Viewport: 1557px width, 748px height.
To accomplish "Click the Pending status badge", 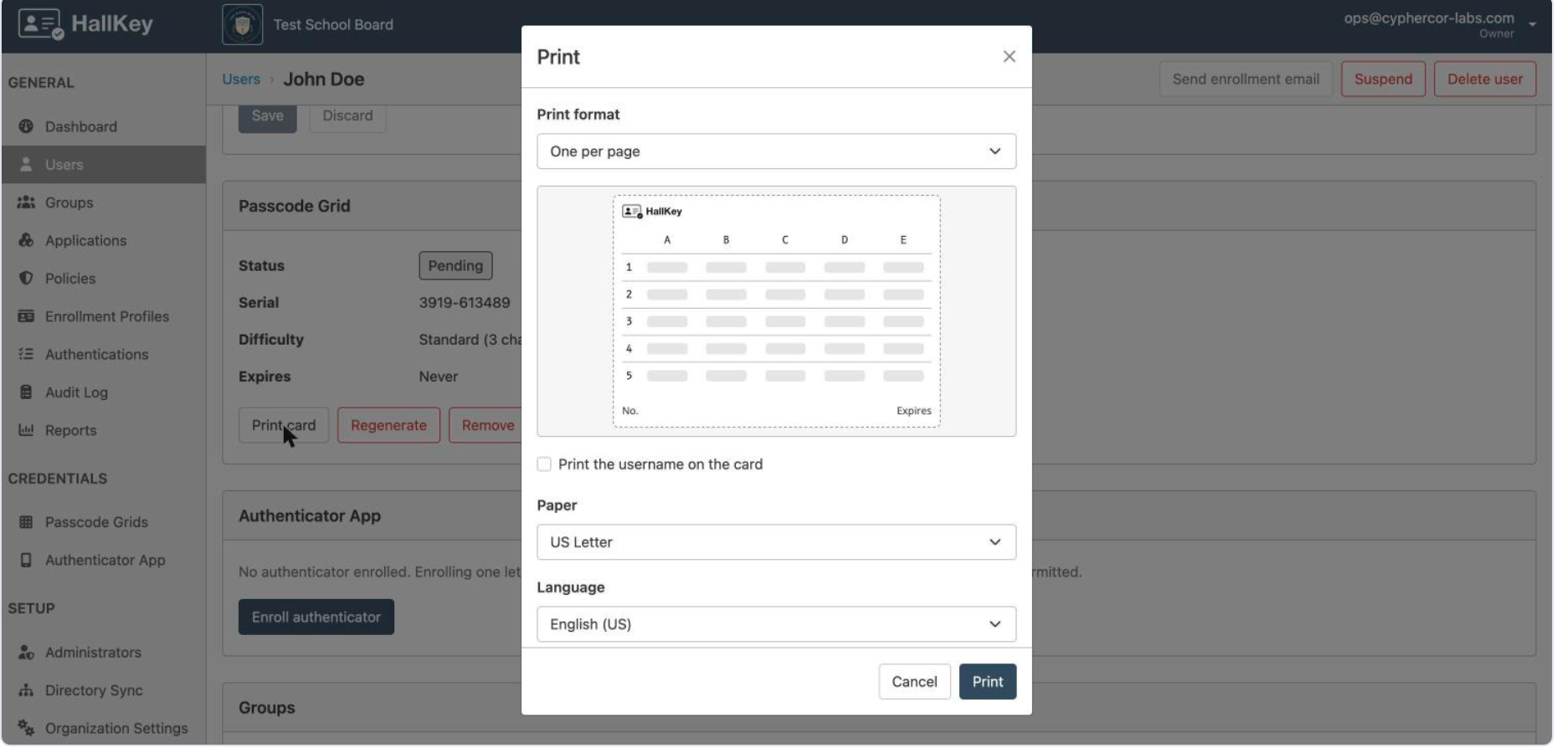I will (455, 265).
